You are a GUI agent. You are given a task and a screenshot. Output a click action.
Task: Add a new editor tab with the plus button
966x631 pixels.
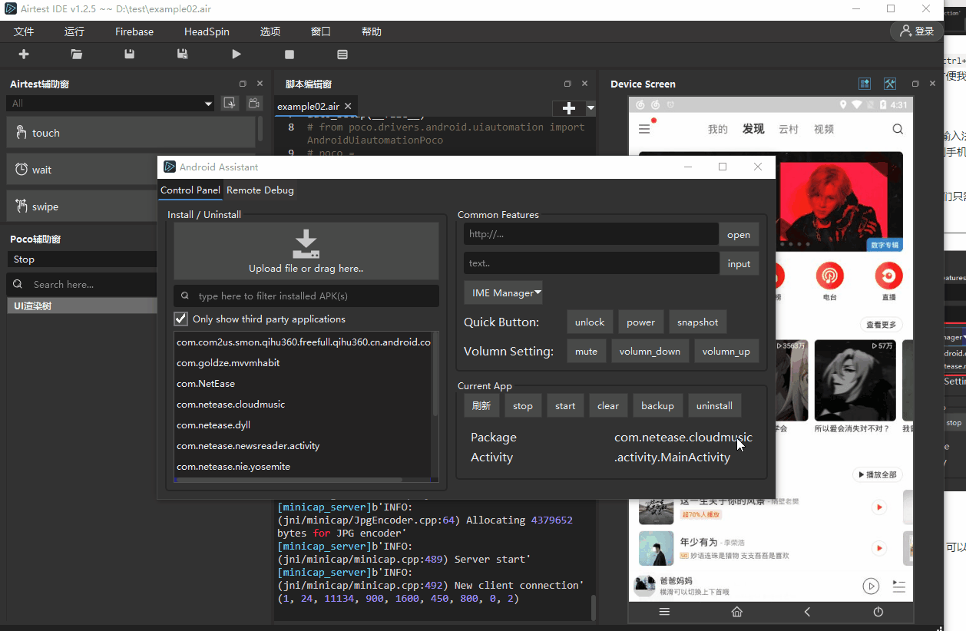pos(569,108)
